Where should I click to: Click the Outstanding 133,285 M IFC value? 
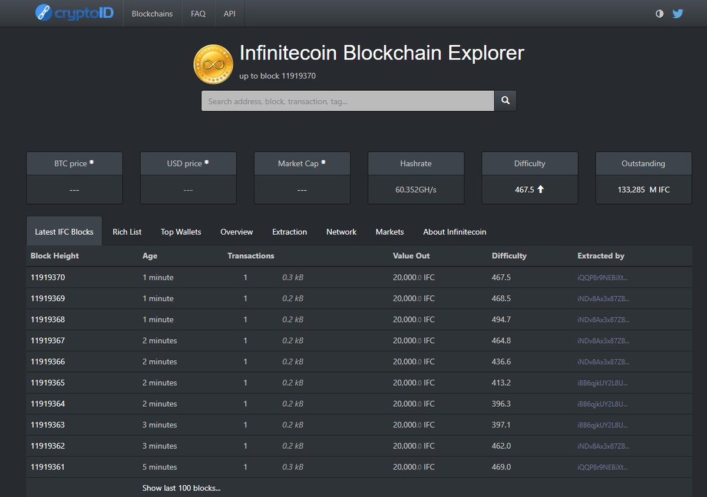pos(643,190)
